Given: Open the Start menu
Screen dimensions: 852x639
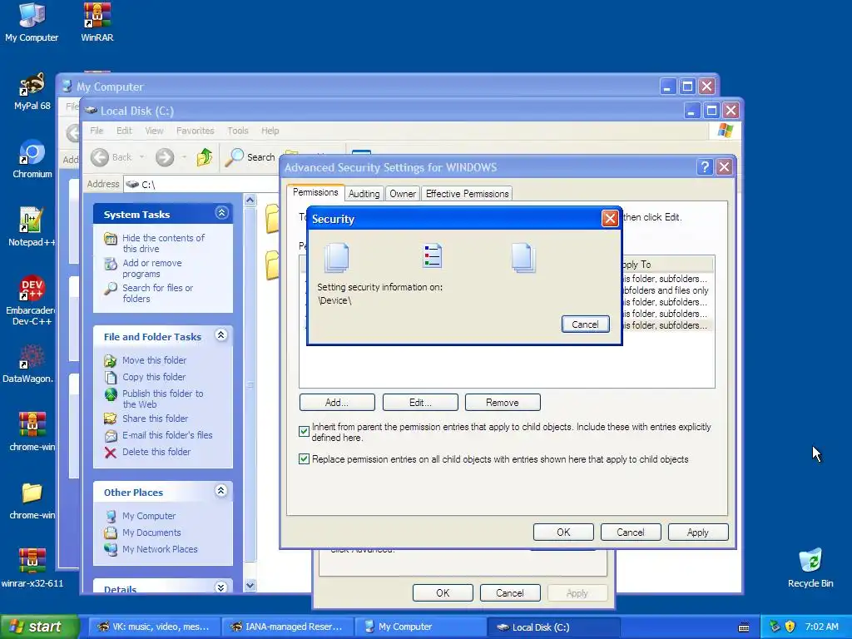Looking at the screenshot, I should coord(38,627).
